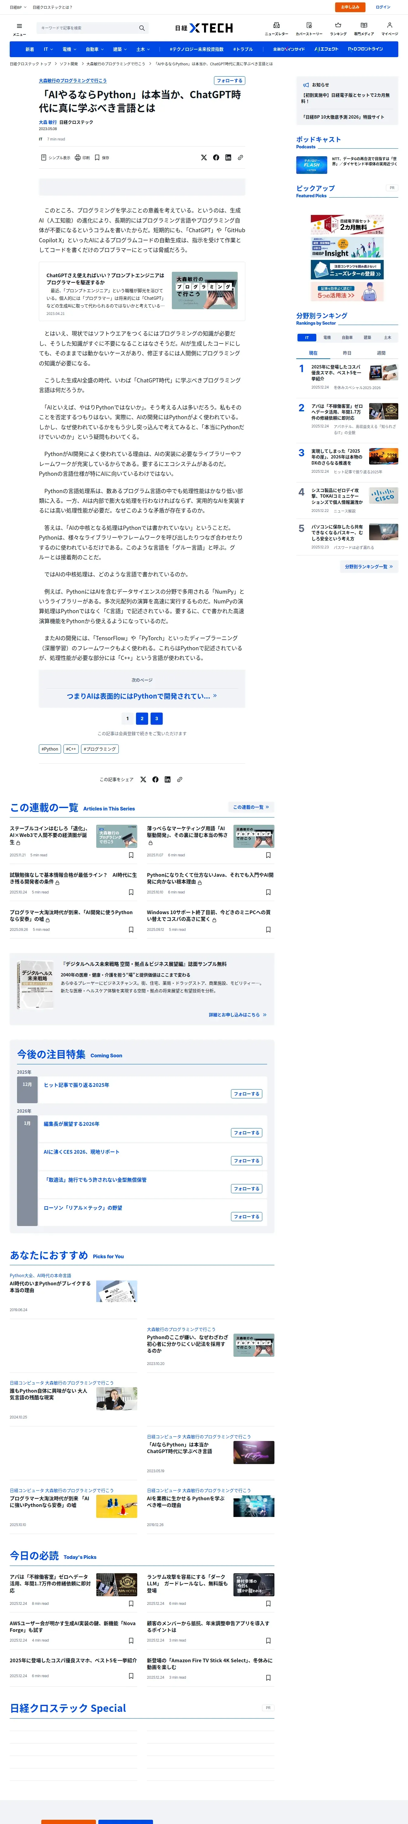The width and height of the screenshot is (408, 1824).
Task: Open the テクノロジーFLASH podcast thumbnail
Action: 311,165
